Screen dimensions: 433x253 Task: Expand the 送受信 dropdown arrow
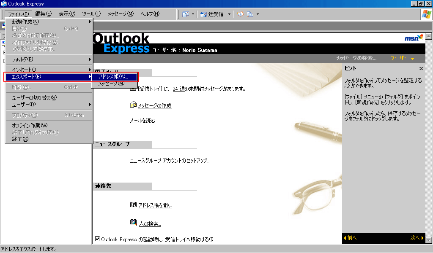[229, 14]
